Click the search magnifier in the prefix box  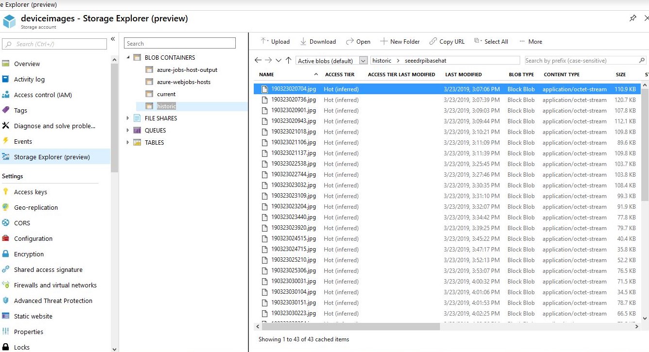click(x=642, y=61)
